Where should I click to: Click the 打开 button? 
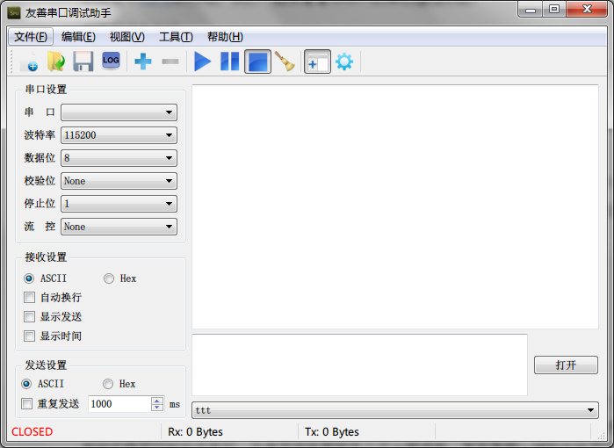pyautogui.click(x=566, y=365)
